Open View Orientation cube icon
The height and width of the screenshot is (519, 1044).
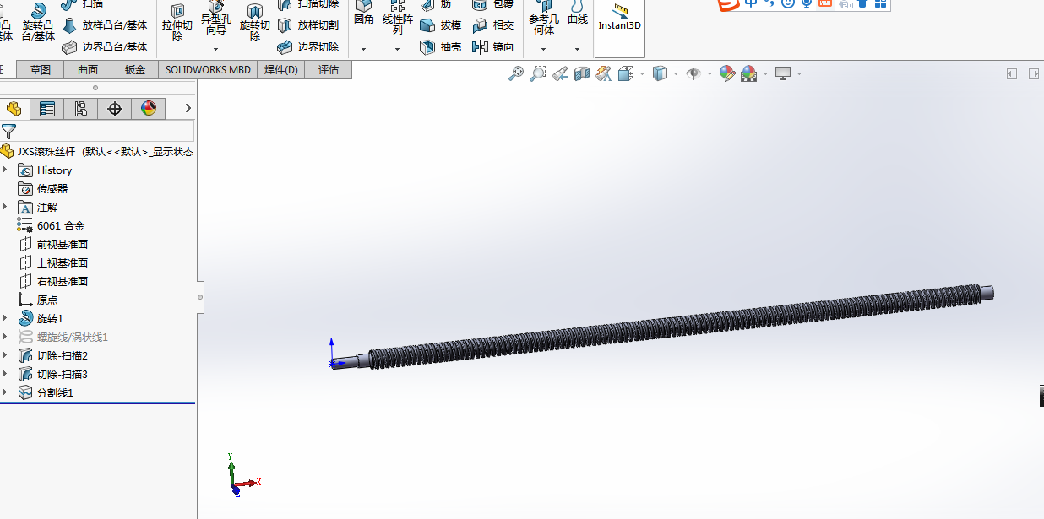626,74
